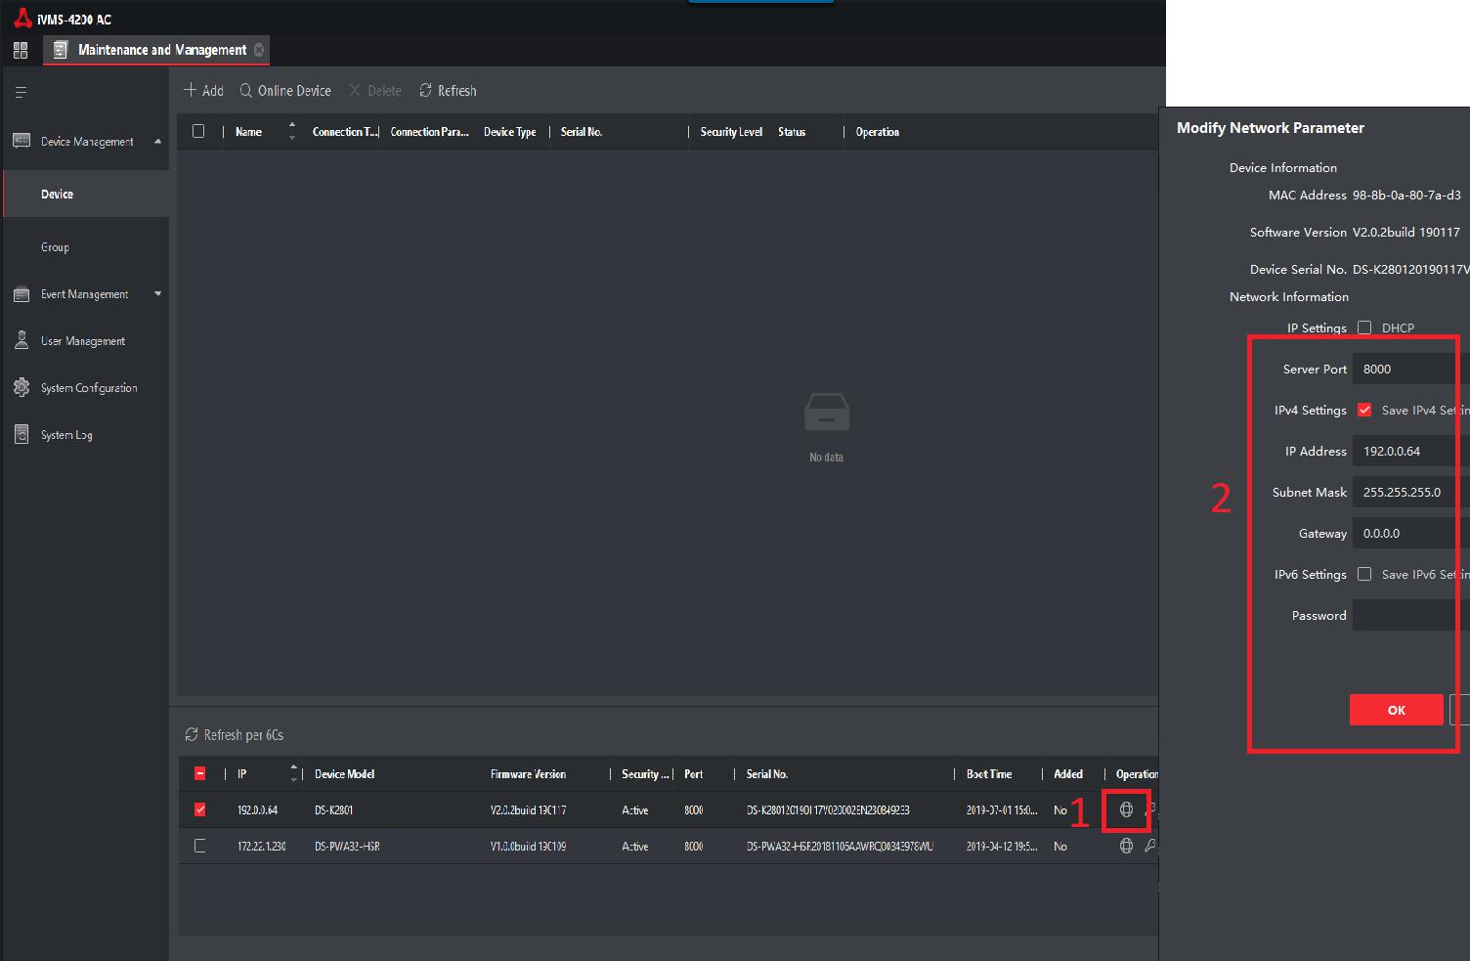This screenshot has width=1470, height=961.
Task: Sort the online list by IP column arrows
Action: [x=293, y=773]
